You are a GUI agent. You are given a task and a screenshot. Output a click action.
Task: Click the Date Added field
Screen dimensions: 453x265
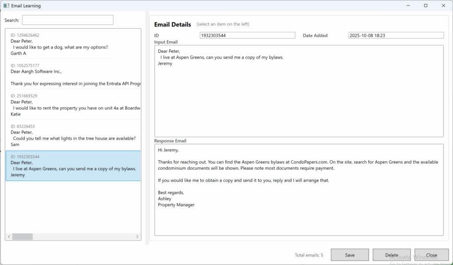[x=395, y=35]
